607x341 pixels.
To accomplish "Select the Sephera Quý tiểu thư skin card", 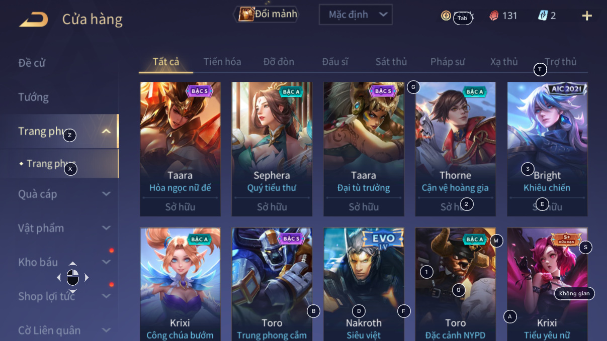I will 272,149.
